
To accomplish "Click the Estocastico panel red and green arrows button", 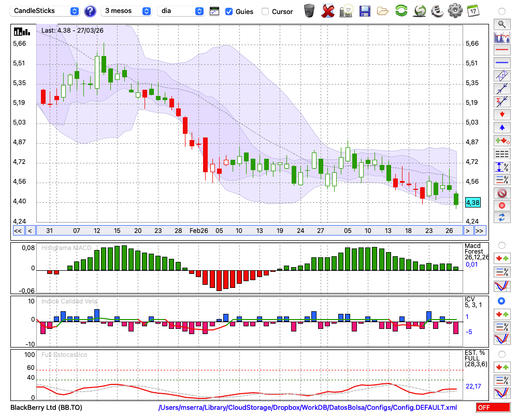I will click(x=502, y=367).
